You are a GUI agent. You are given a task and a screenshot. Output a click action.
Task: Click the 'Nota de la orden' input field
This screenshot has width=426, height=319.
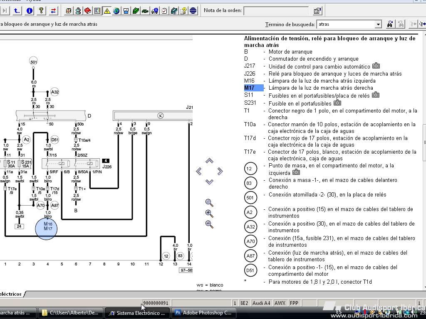276,11
